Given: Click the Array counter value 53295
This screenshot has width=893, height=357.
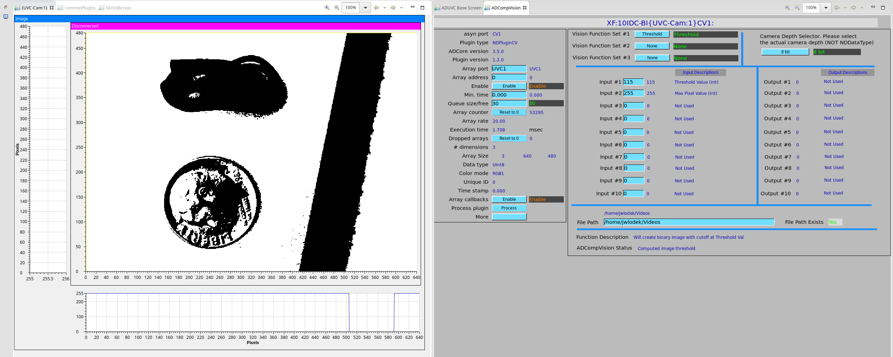Looking at the screenshot, I should pos(536,112).
